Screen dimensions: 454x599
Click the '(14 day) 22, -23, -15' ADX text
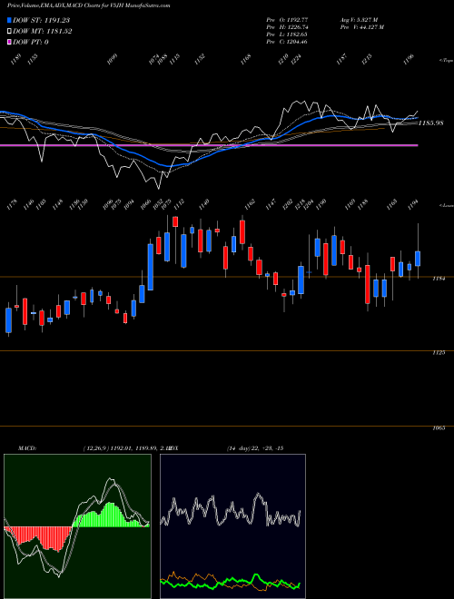click(255, 448)
